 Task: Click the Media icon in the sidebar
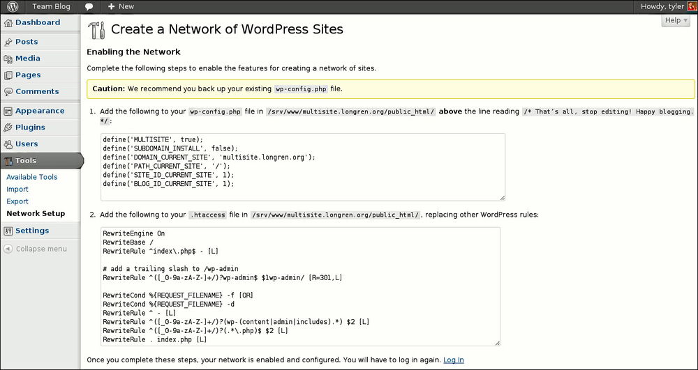click(8, 59)
